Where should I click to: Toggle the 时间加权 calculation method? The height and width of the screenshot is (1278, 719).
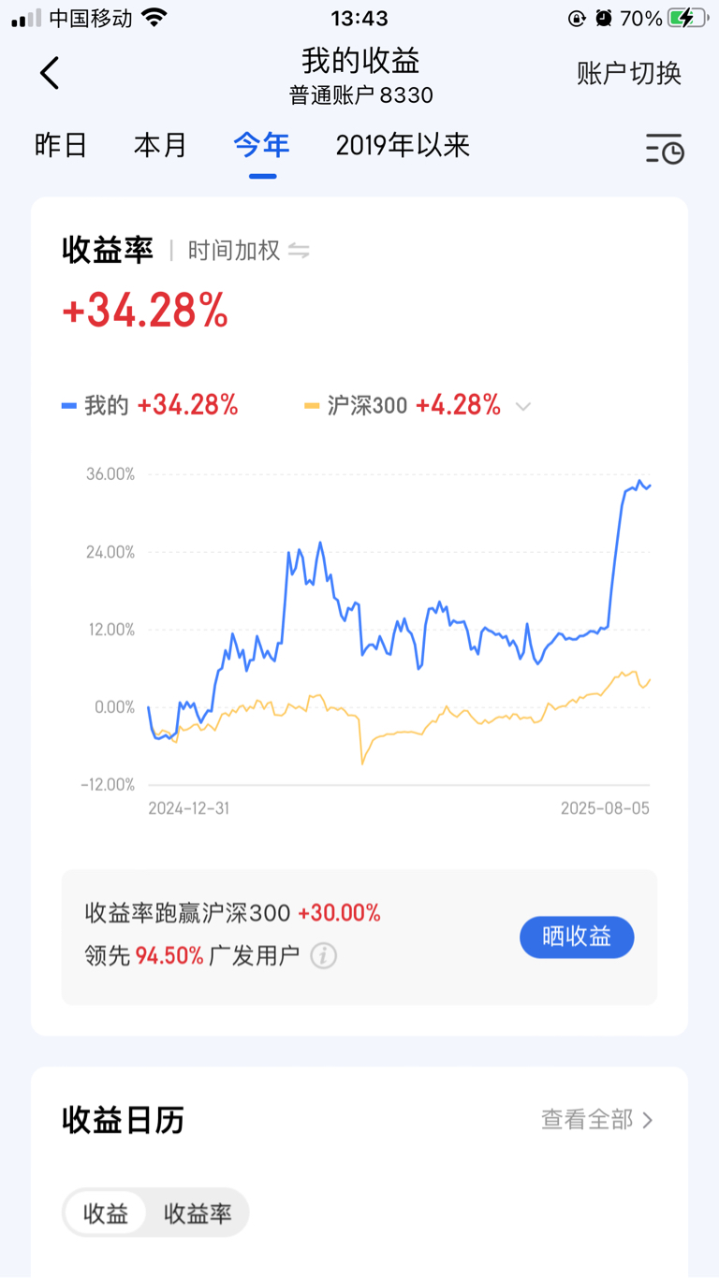pyautogui.click(x=234, y=251)
